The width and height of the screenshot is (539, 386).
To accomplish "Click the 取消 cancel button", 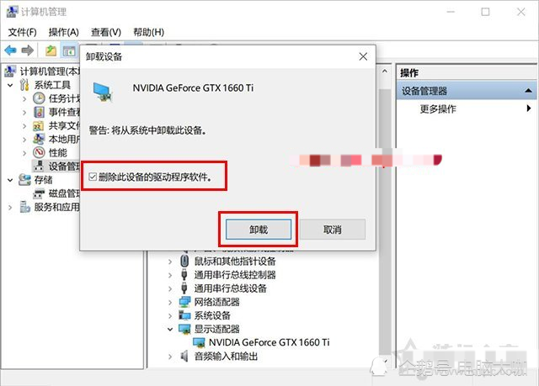I will coord(333,230).
